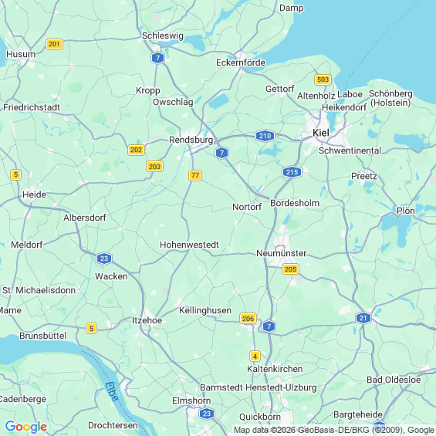This screenshot has width=436, height=436.
Task: Click the blue 215 highway shield
Action: point(292,172)
